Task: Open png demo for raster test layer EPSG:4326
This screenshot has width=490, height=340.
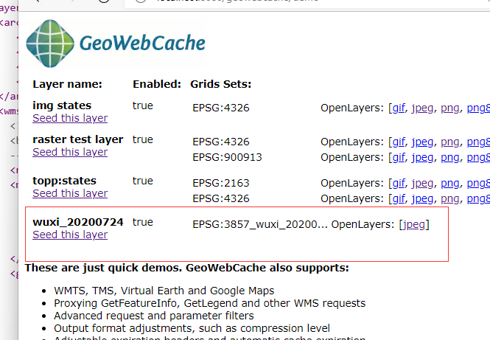Action: [x=449, y=142]
